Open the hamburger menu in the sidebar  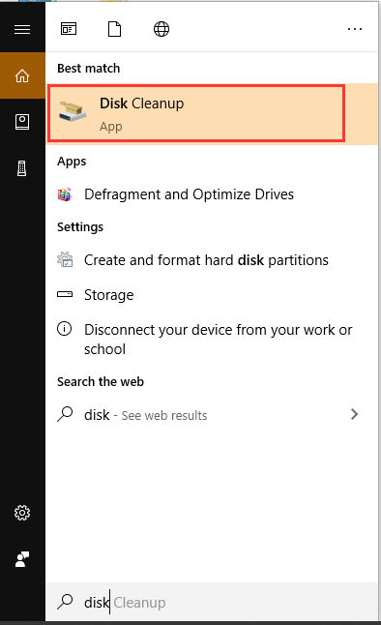click(x=22, y=29)
